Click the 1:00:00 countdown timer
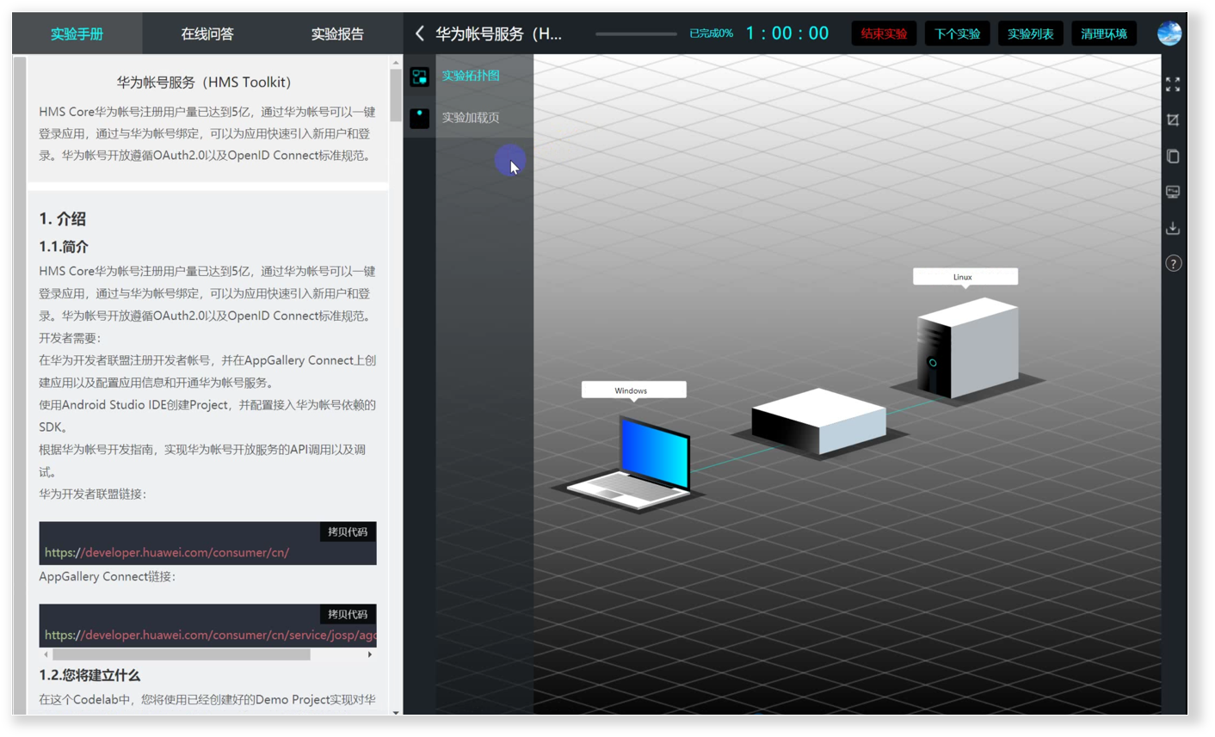This screenshot has height=737, width=1215. click(x=787, y=34)
